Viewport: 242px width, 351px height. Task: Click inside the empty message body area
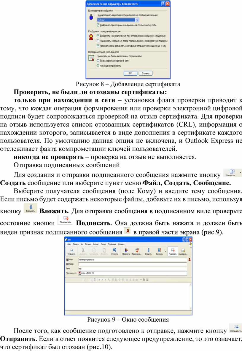point(127,296)
